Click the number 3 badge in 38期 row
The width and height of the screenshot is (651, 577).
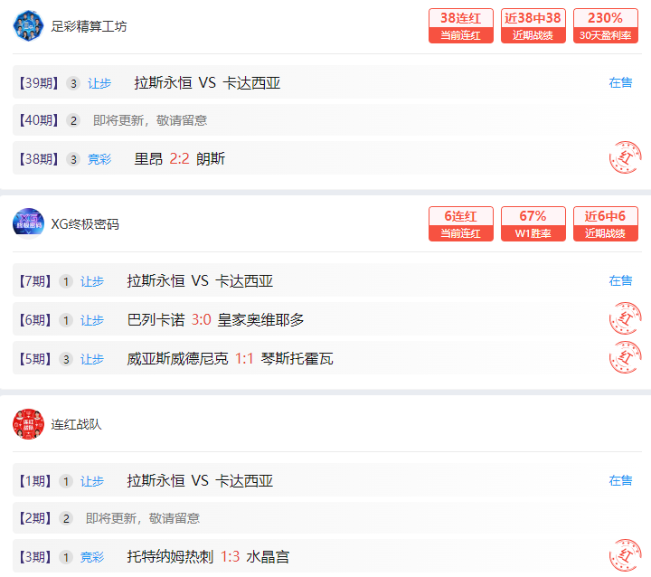[73, 159]
